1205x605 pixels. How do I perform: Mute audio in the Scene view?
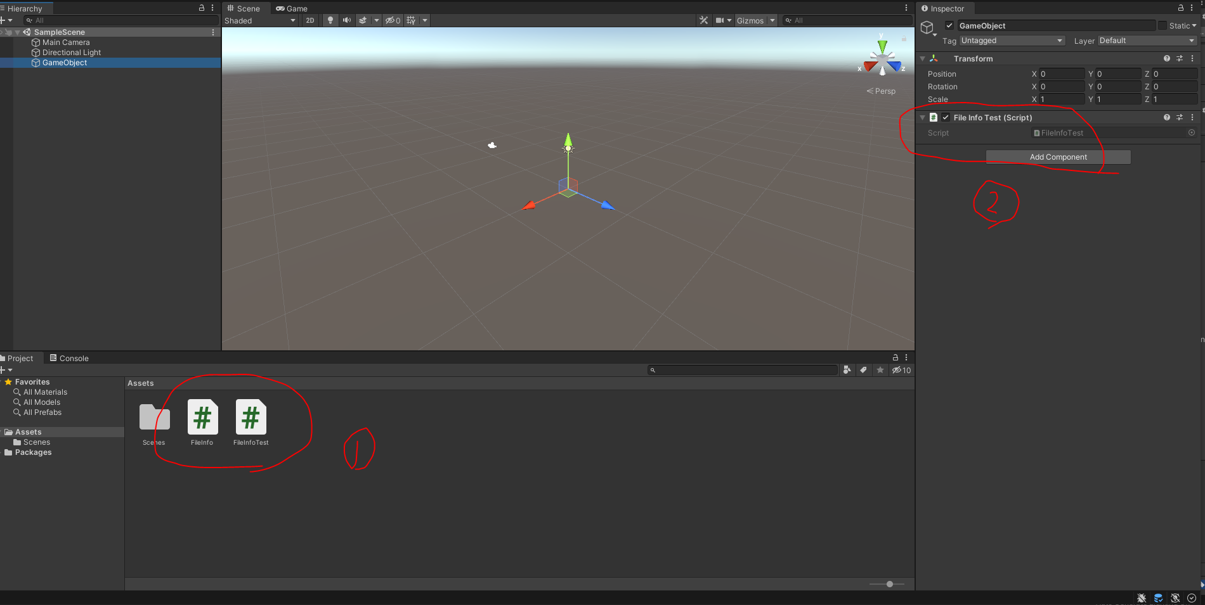346,20
